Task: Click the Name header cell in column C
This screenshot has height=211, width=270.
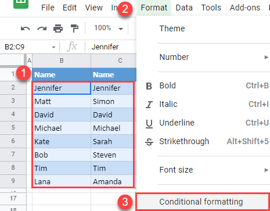Action: (x=114, y=74)
